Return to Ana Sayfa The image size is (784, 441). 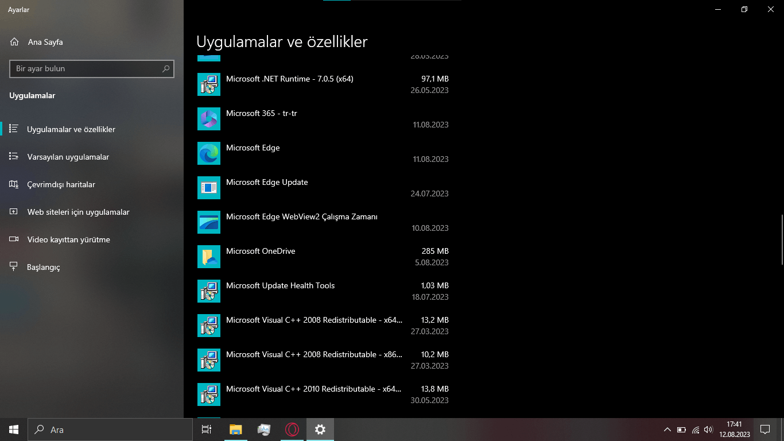point(92,42)
